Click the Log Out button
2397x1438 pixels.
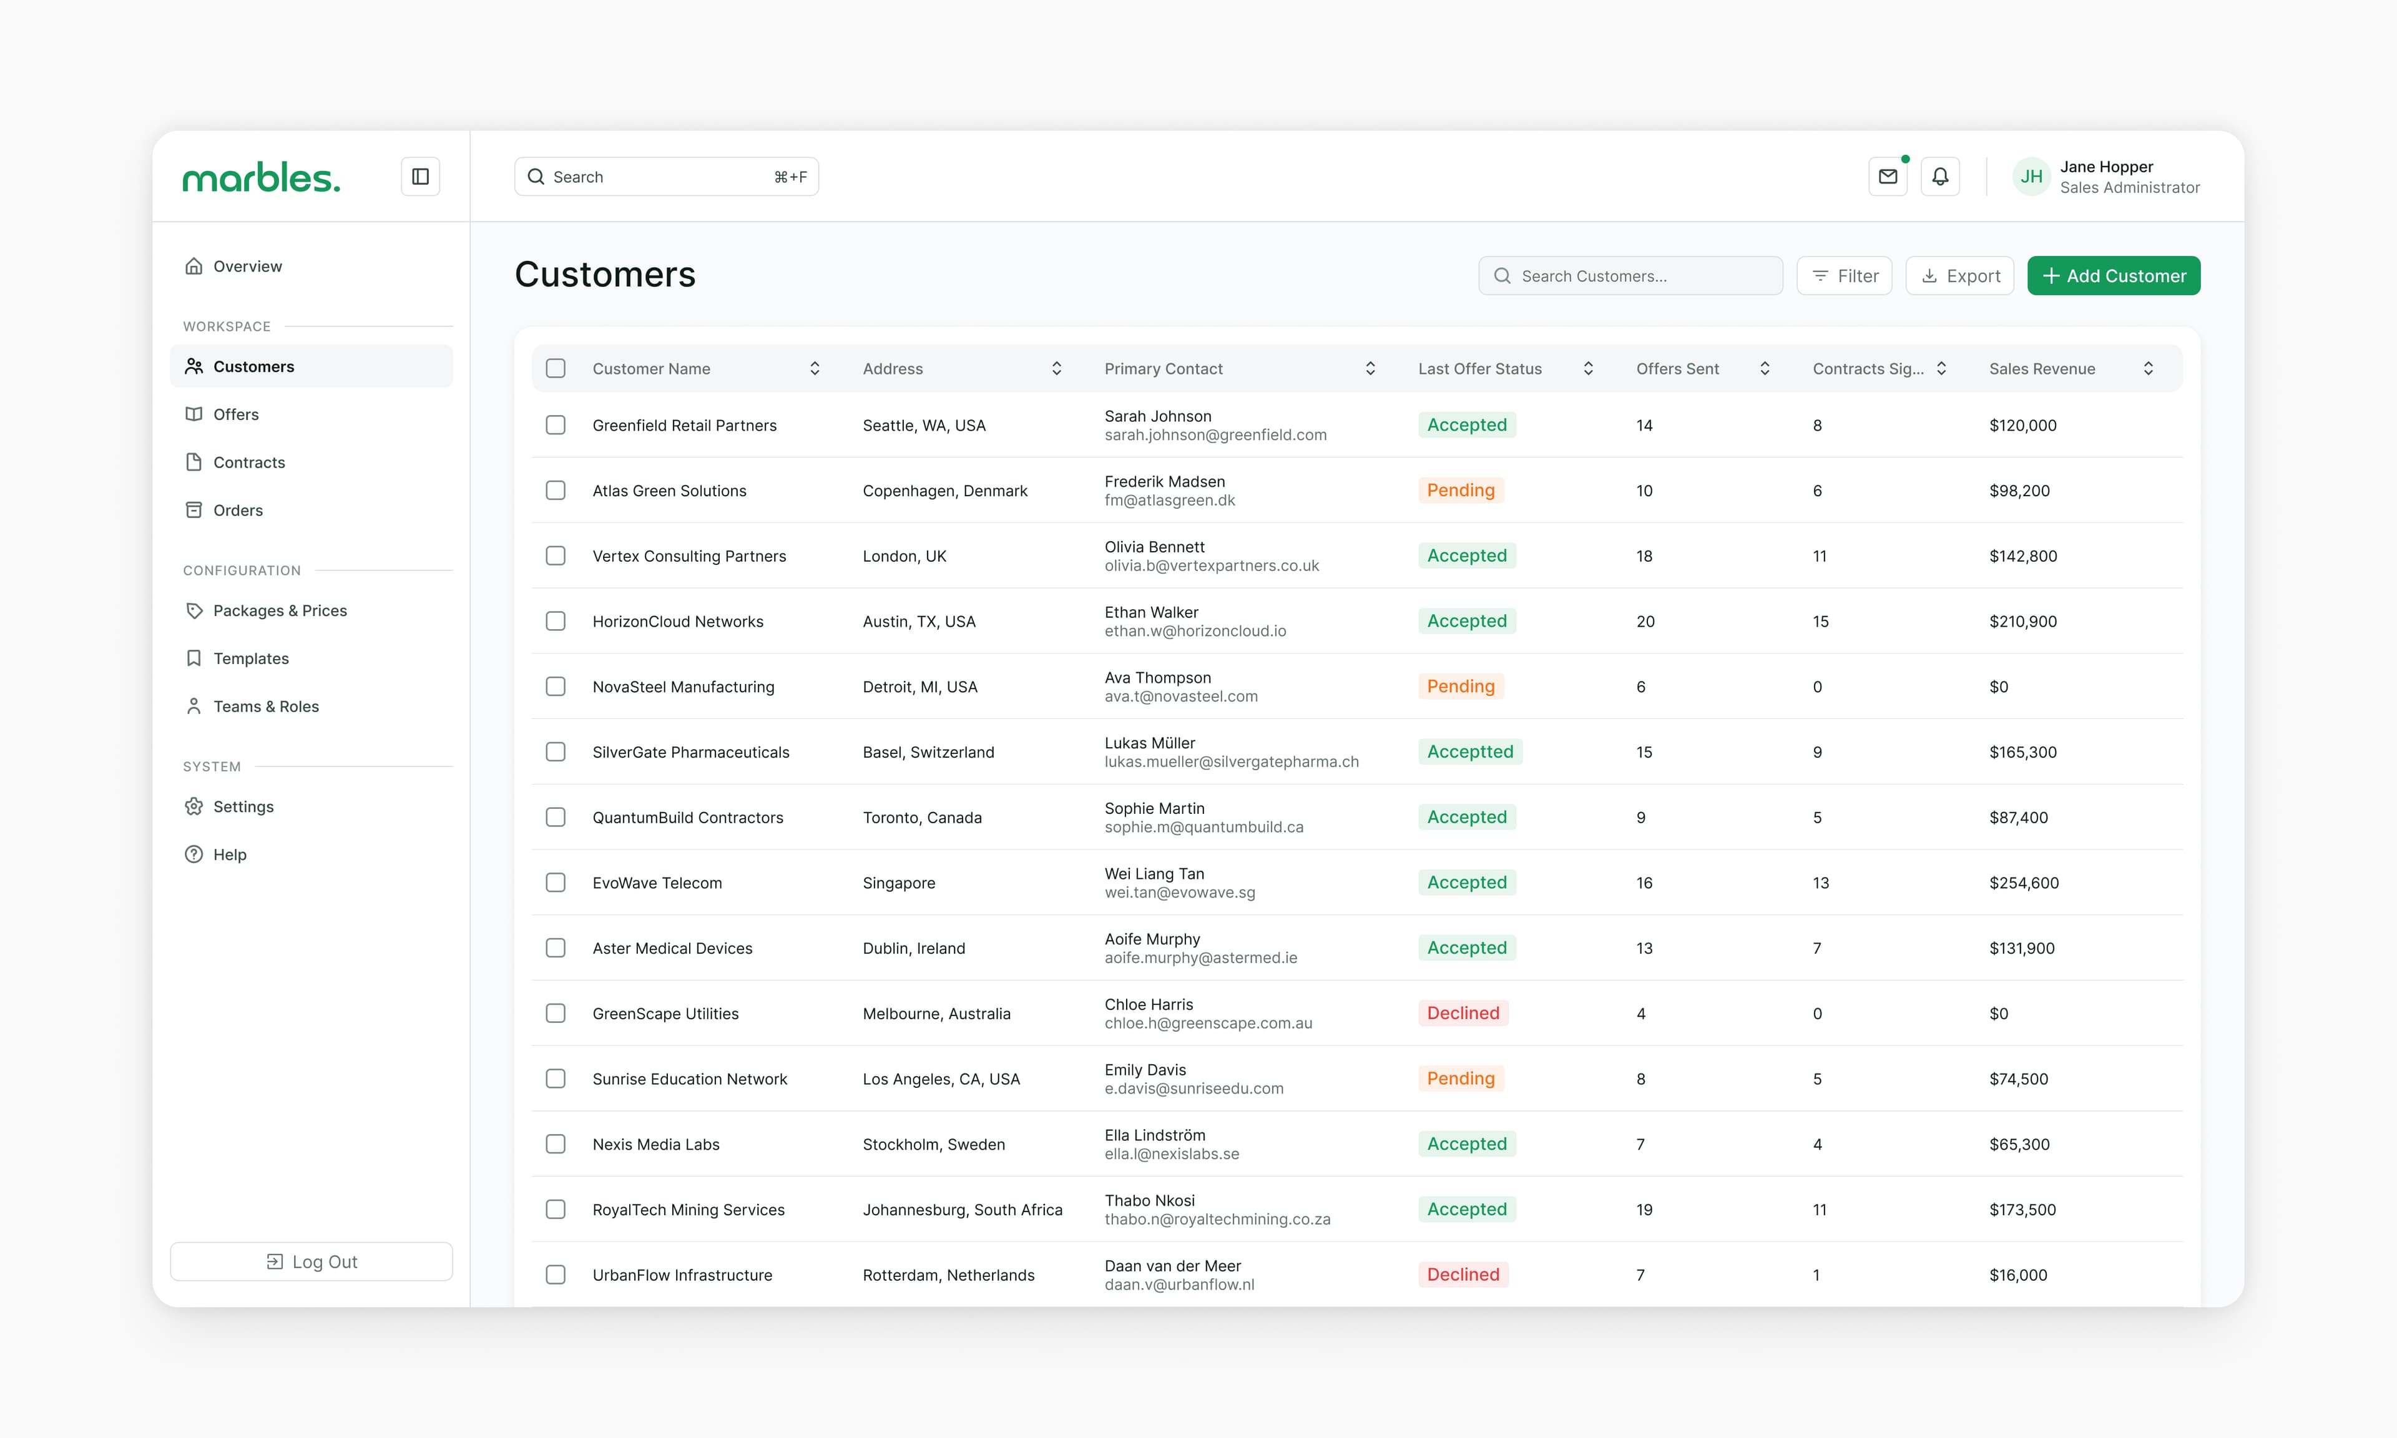tap(311, 1261)
